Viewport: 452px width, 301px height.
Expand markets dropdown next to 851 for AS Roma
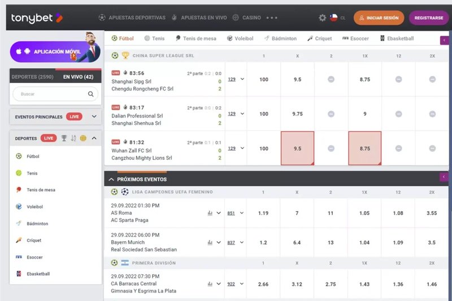[242, 213]
